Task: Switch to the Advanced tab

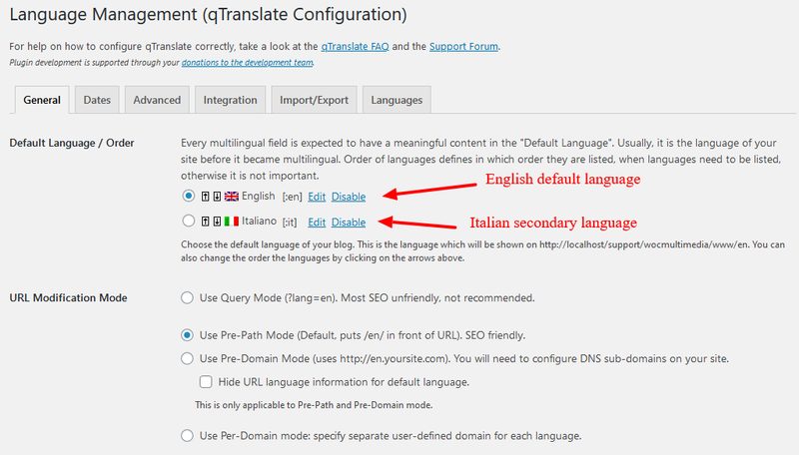Action: (x=157, y=100)
